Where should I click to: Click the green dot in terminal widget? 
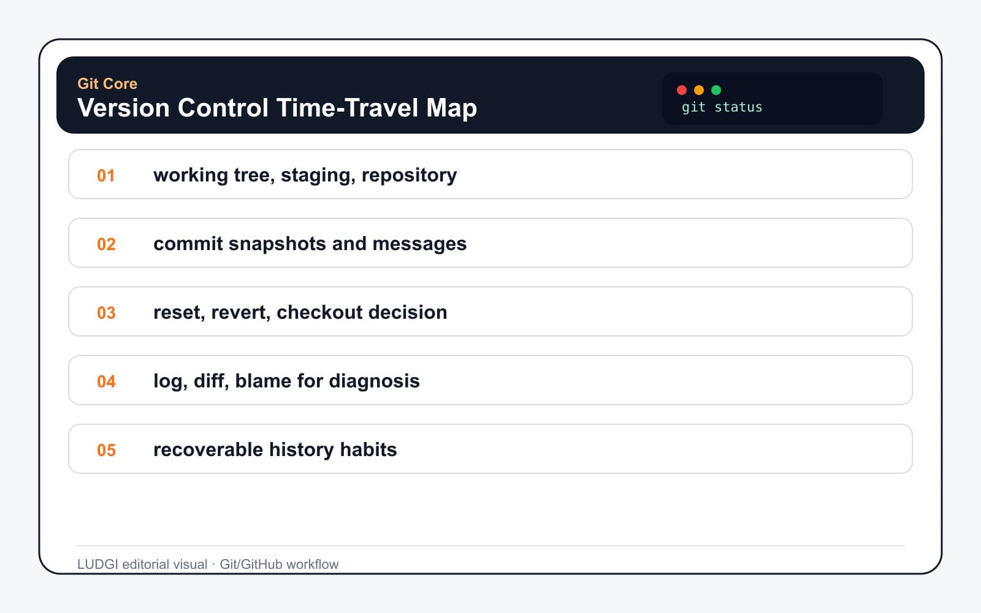coord(716,90)
